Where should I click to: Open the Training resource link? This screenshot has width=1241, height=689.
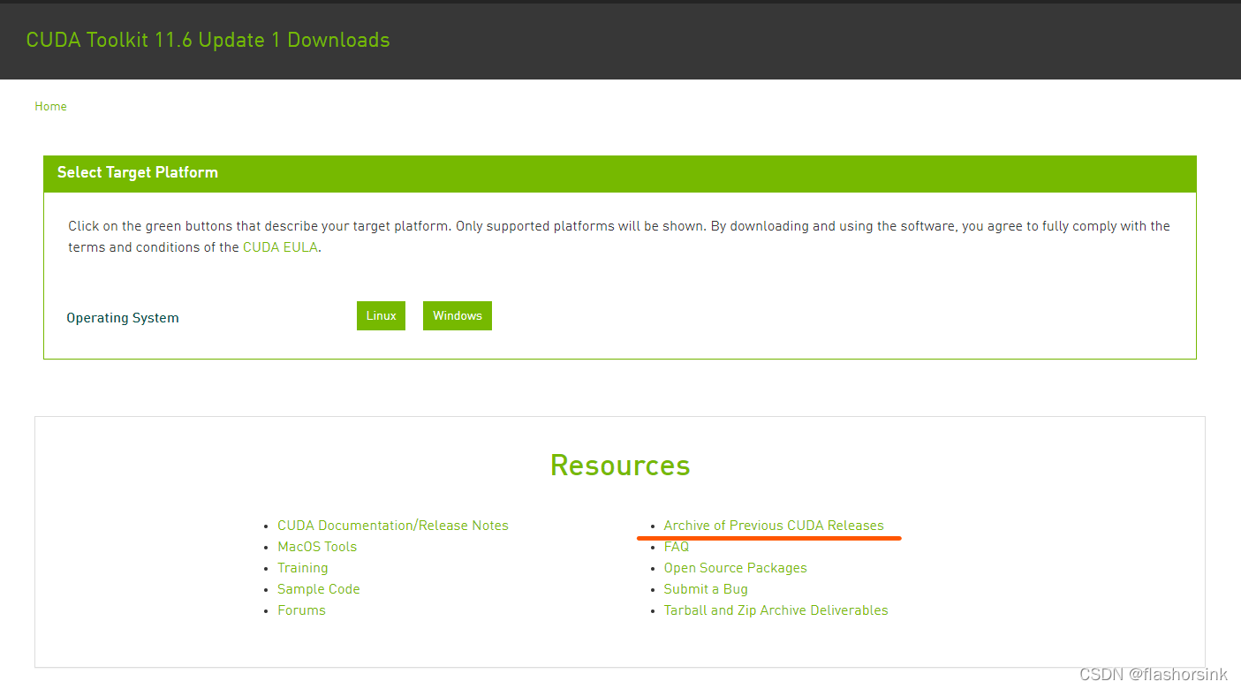[x=303, y=567]
